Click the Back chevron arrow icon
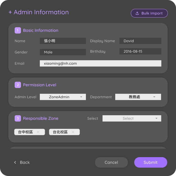The image size is (176, 176). [15, 162]
